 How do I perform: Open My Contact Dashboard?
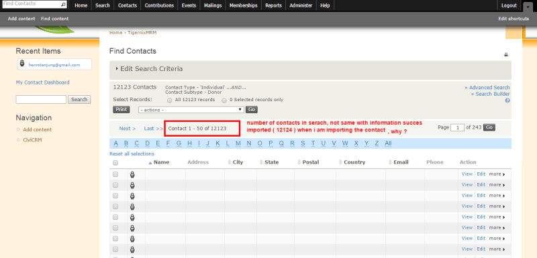click(x=42, y=82)
